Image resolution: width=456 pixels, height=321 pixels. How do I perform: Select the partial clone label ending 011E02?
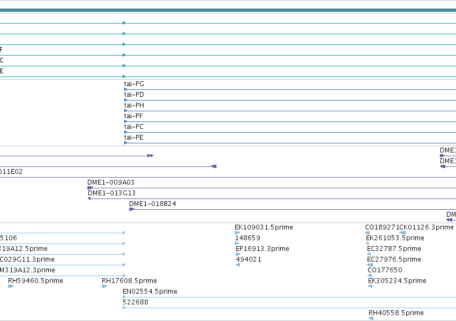pos(11,172)
